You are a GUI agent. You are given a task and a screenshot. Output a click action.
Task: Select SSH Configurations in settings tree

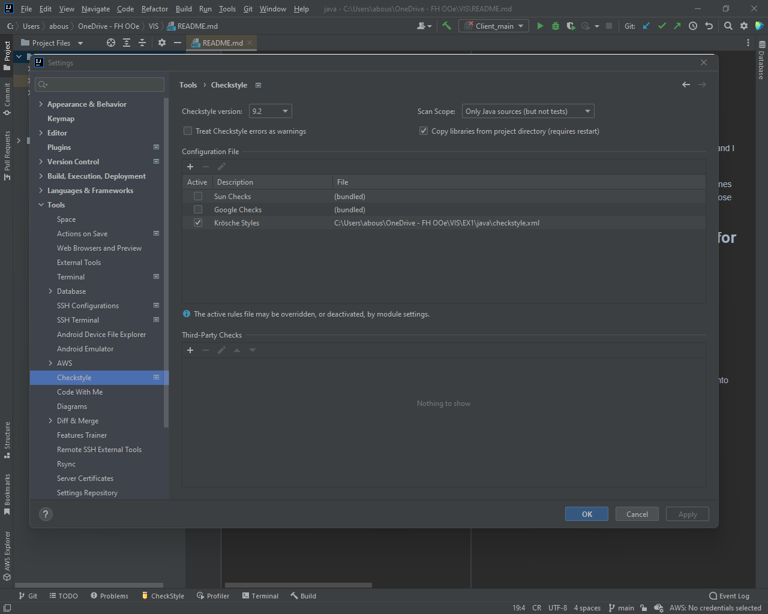point(88,306)
